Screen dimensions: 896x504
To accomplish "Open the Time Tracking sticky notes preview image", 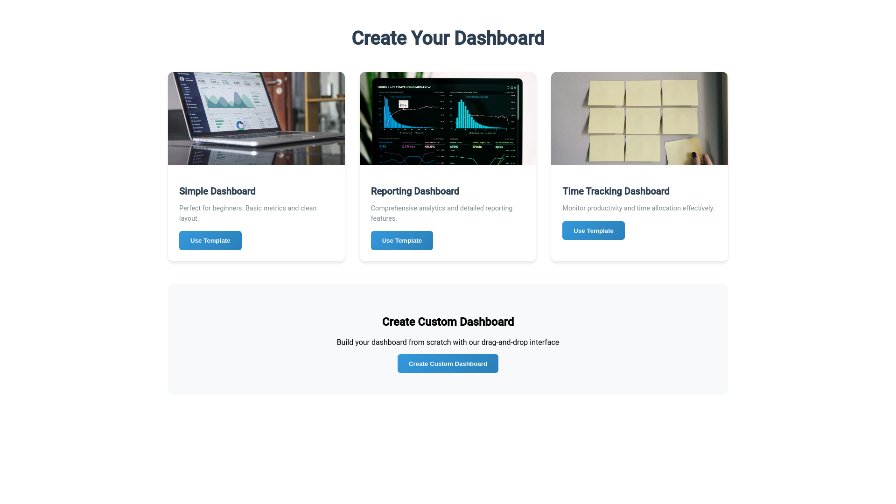I will coord(639,118).
